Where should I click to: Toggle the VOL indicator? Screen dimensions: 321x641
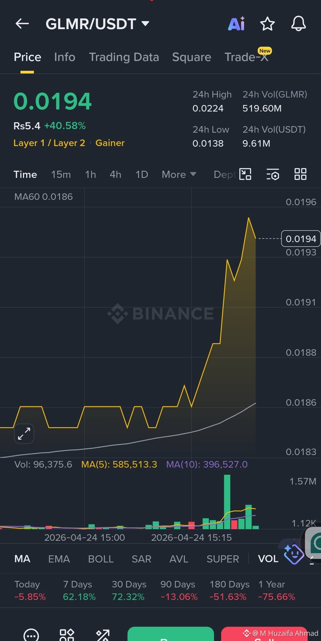coord(268,559)
